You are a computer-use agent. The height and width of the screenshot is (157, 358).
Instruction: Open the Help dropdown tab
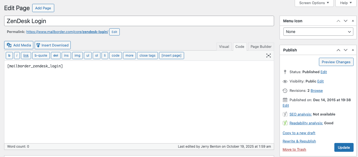(346, 3)
